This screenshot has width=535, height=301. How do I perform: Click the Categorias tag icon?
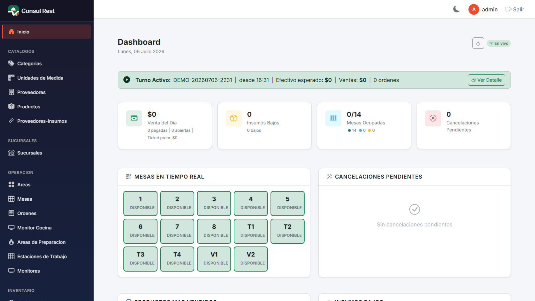[x=11, y=63]
